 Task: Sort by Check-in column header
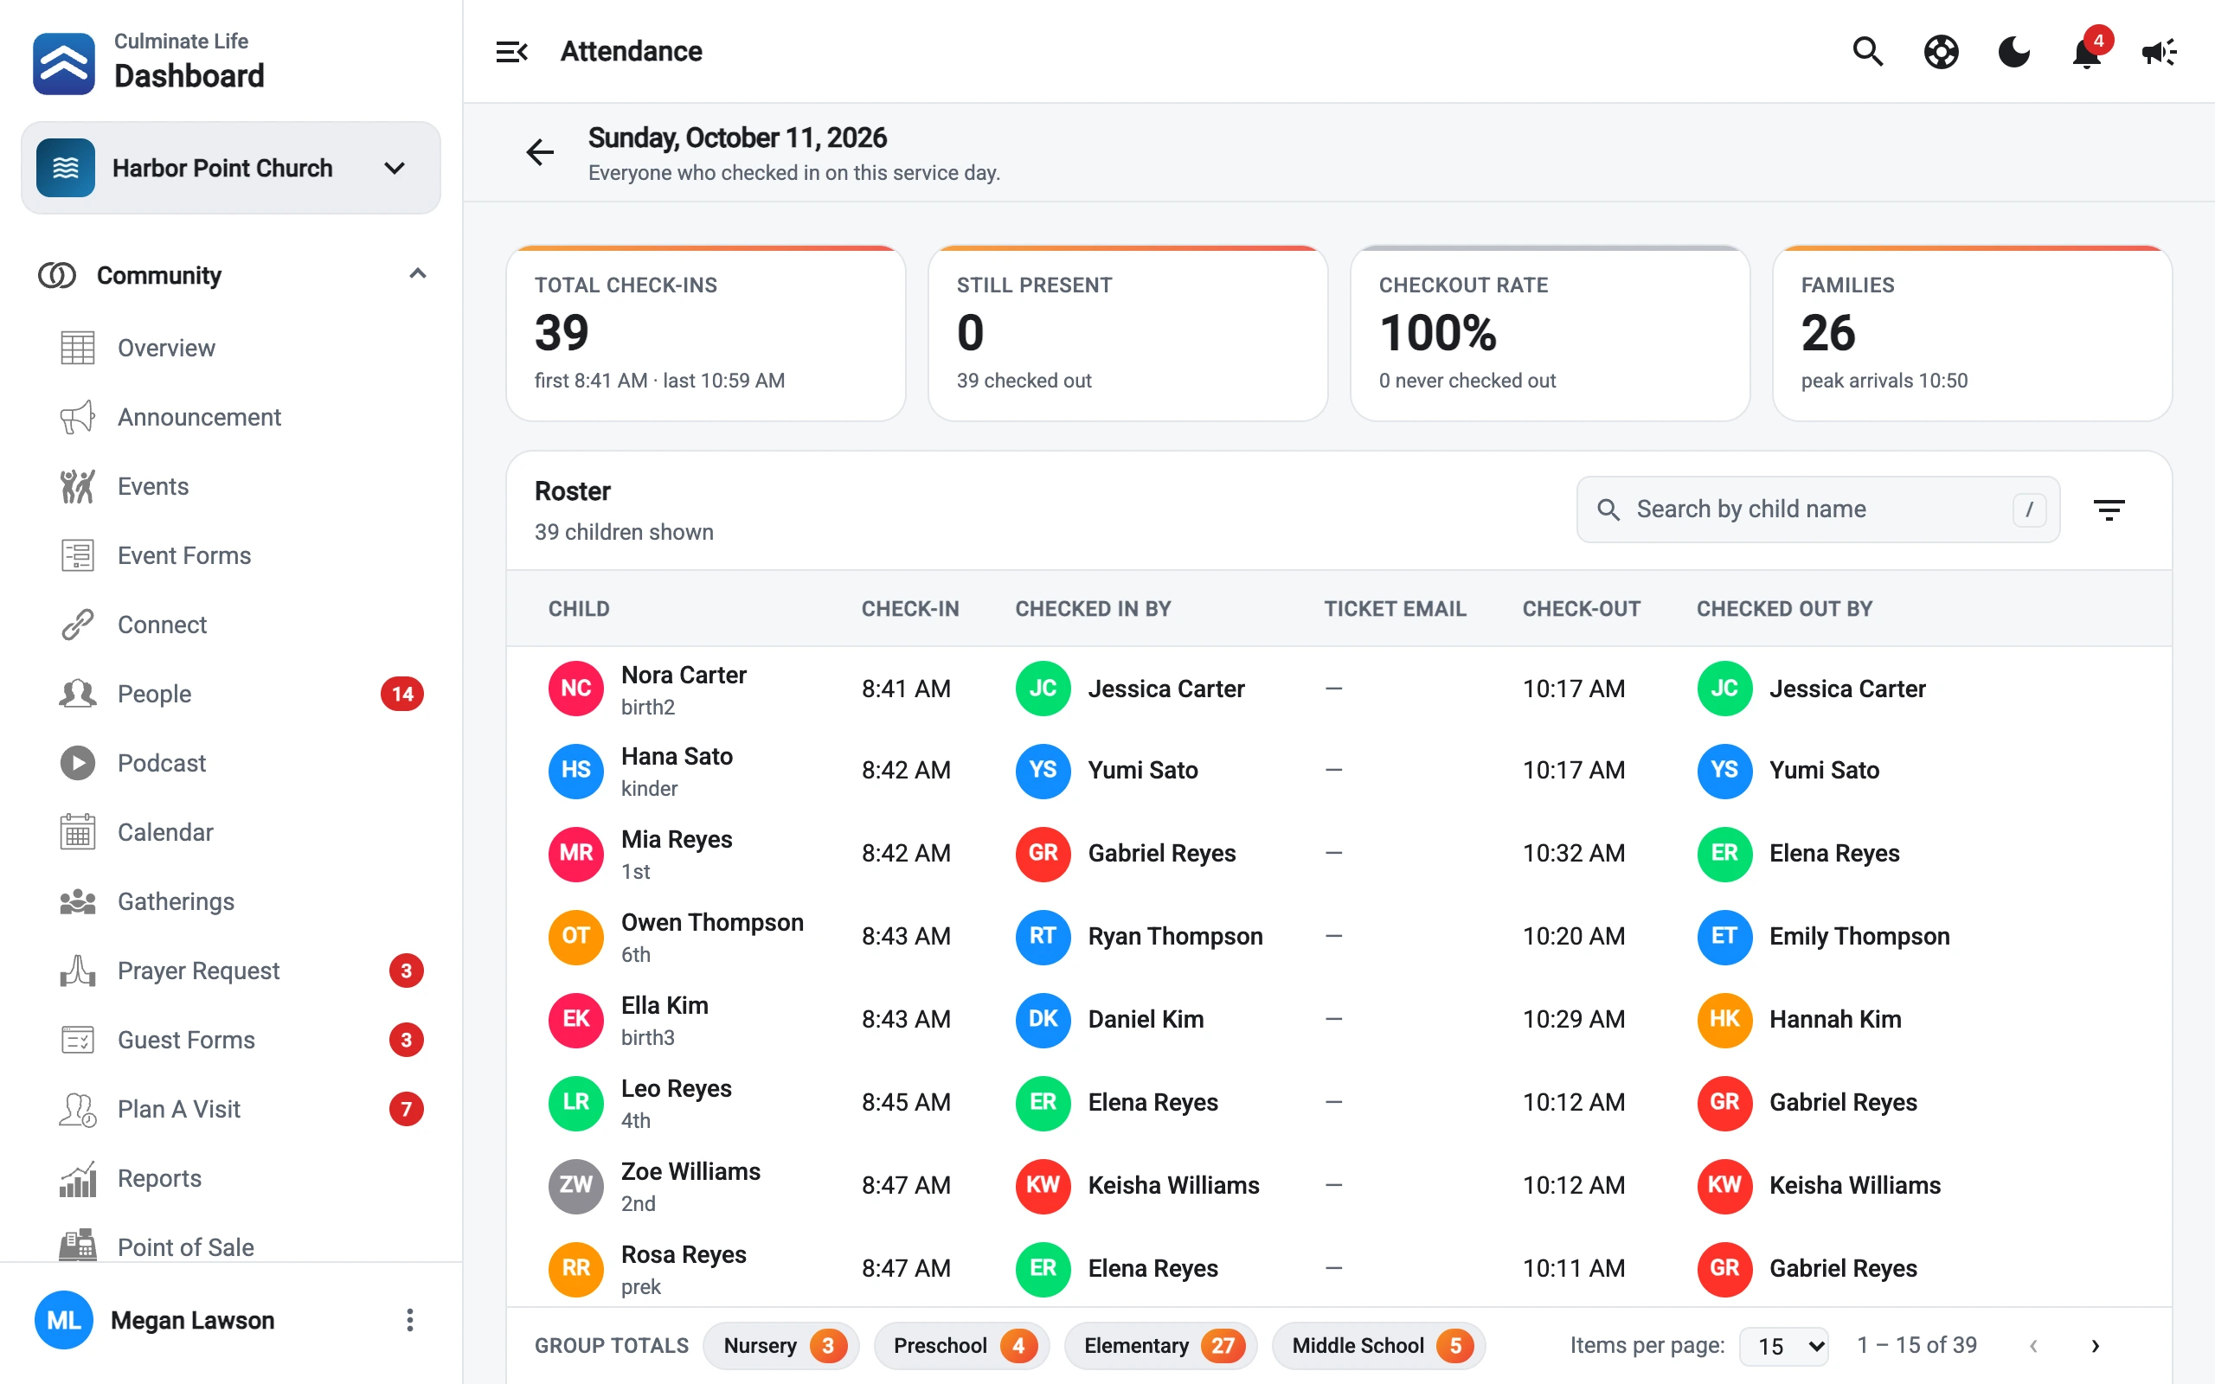(910, 609)
